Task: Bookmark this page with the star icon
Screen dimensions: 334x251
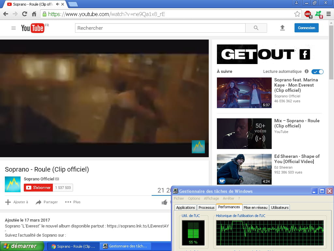Action: (x=297, y=14)
